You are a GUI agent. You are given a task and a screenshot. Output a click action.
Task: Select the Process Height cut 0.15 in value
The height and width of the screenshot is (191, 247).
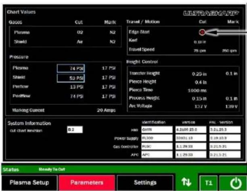[x=199, y=99]
